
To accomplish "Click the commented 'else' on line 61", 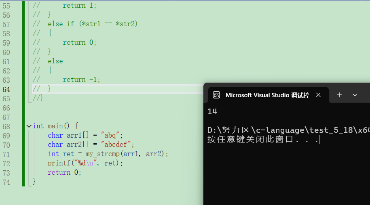I will (55, 61).
